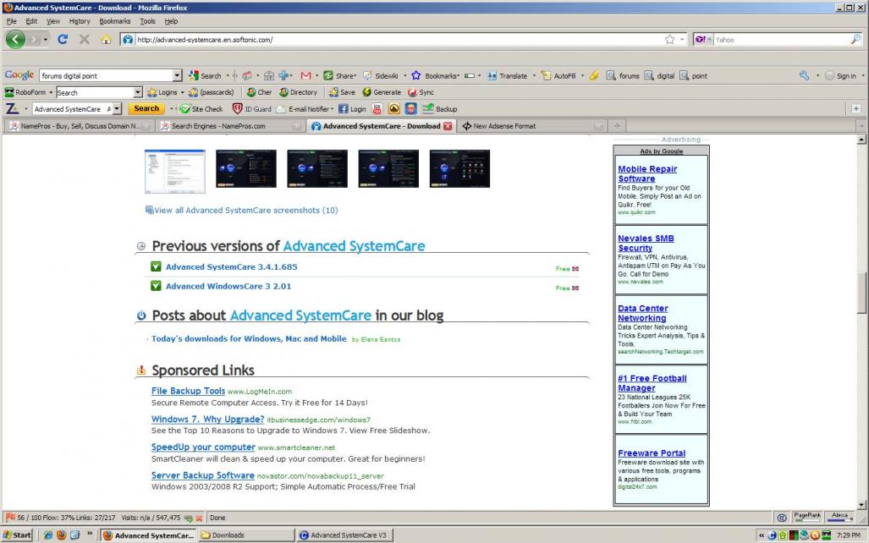Click the address bar URL field
This screenshot has height=543, width=869.
[399, 40]
